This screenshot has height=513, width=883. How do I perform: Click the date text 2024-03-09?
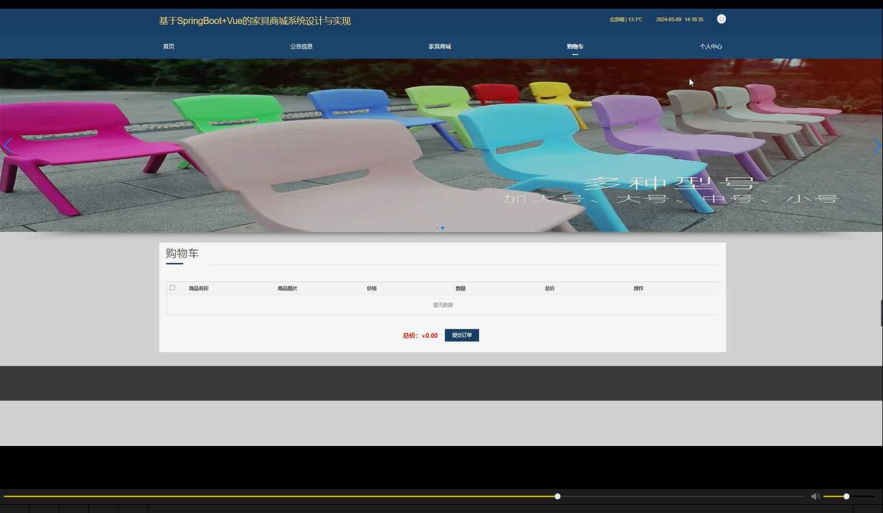coord(669,20)
